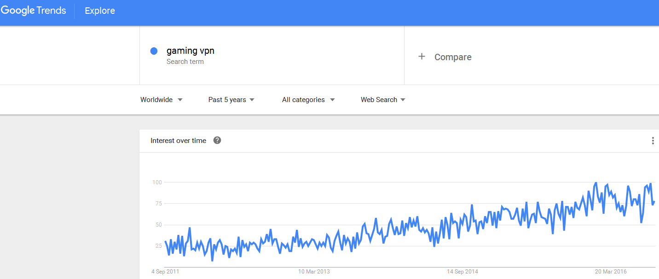Image resolution: width=659 pixels, height=279 pixels.
Task: Open the Interest over time help icon
Action: click(x=217, y=140)
